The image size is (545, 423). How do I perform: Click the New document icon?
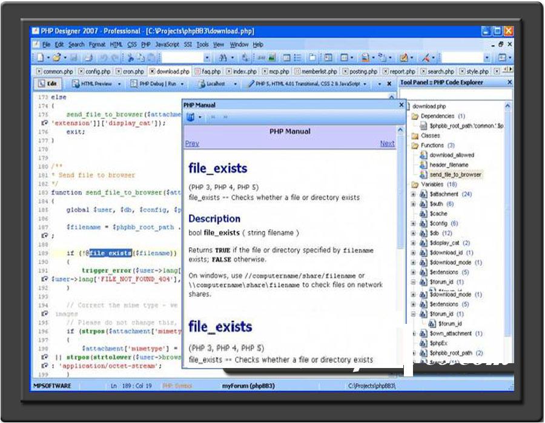41,57
